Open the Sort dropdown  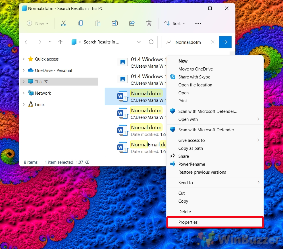coord(174,24)
